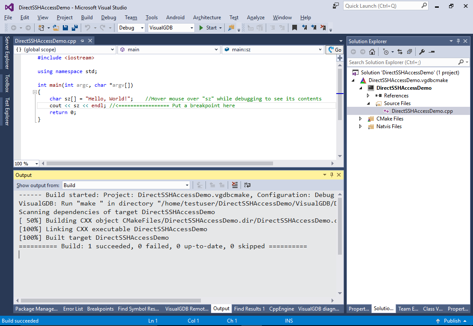Toggle bookmark with the bookmark icon
Screen dimensions: 473x326
[295, 28]
